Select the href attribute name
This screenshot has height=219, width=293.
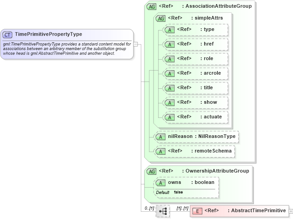(209, 44)
